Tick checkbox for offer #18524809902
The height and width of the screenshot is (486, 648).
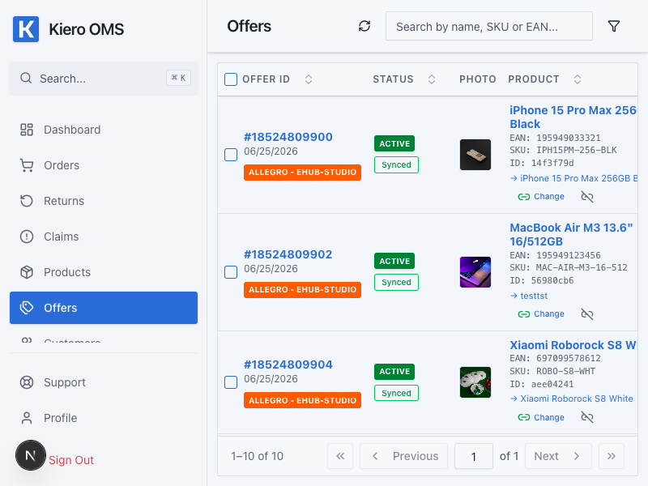click(x=231, y=272)
